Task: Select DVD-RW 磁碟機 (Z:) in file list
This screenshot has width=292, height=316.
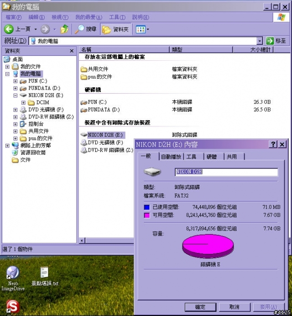Action: (107, 150)
